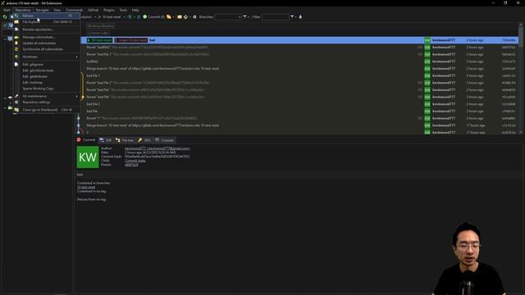This screenshot has height=295, width=525.
Task: Click the push icon in the toolbar
Action: (x=139, y=16)
